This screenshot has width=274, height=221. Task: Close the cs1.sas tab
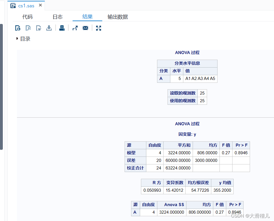tap(40, 5)
